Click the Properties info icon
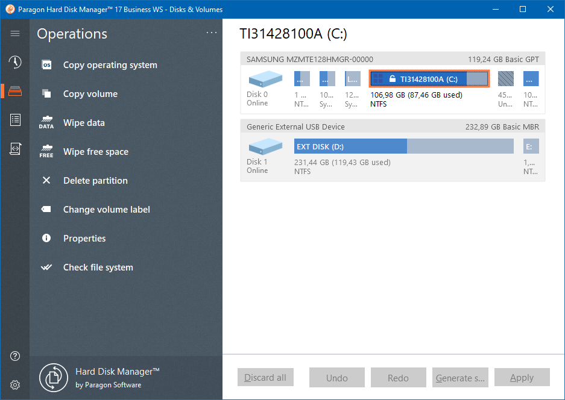The height and width of the screenshot is (400, 565). [46, 238]
